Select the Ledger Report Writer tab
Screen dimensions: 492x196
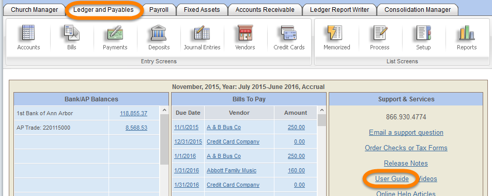click(x=339, y=10)
